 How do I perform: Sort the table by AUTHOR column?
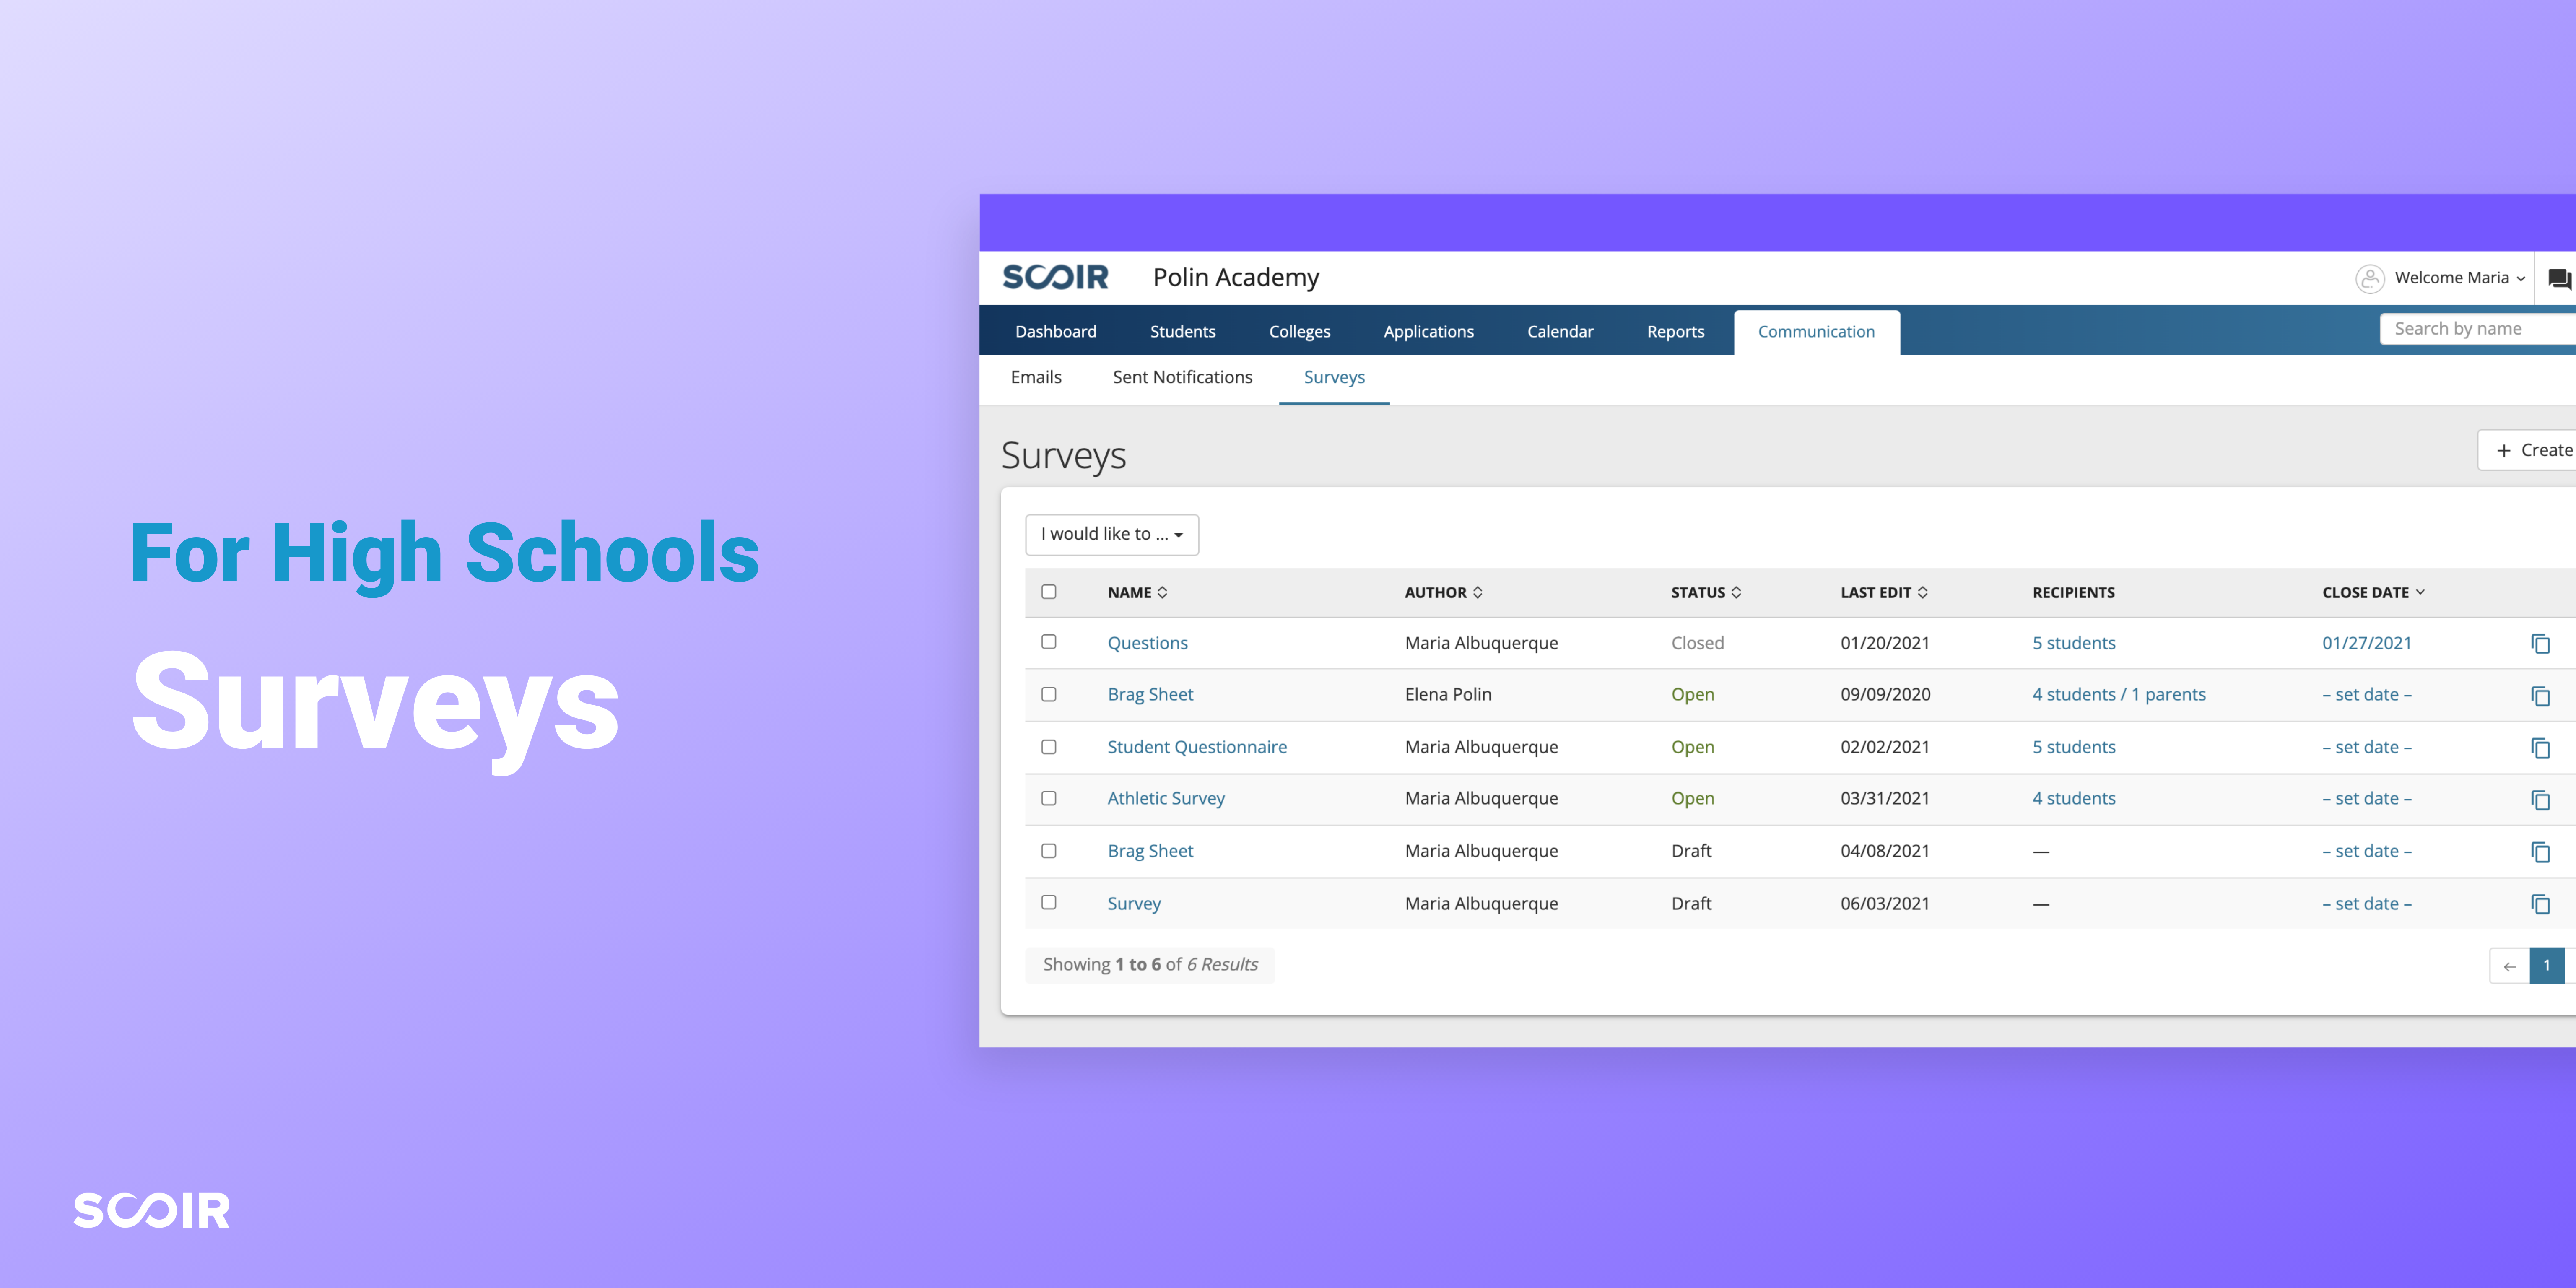click(1443, 592)
